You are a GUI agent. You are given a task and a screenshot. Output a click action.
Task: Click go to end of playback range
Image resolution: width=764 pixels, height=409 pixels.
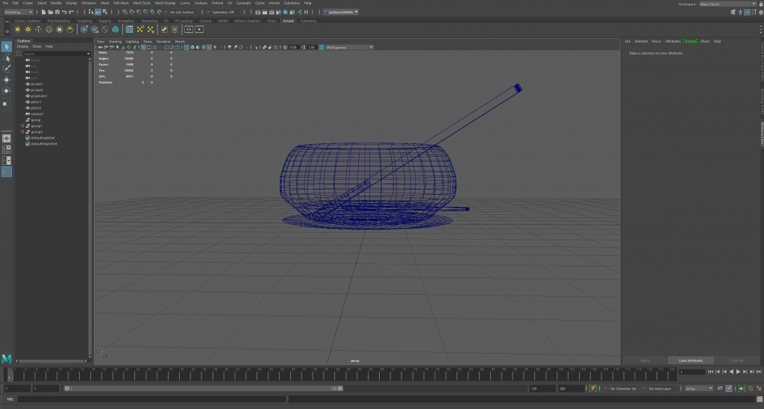coord(757,371)
